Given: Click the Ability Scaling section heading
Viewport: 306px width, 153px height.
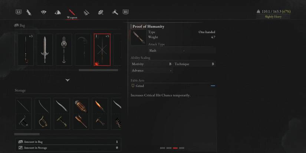Looking at the screenshot, I should [140, 58].
